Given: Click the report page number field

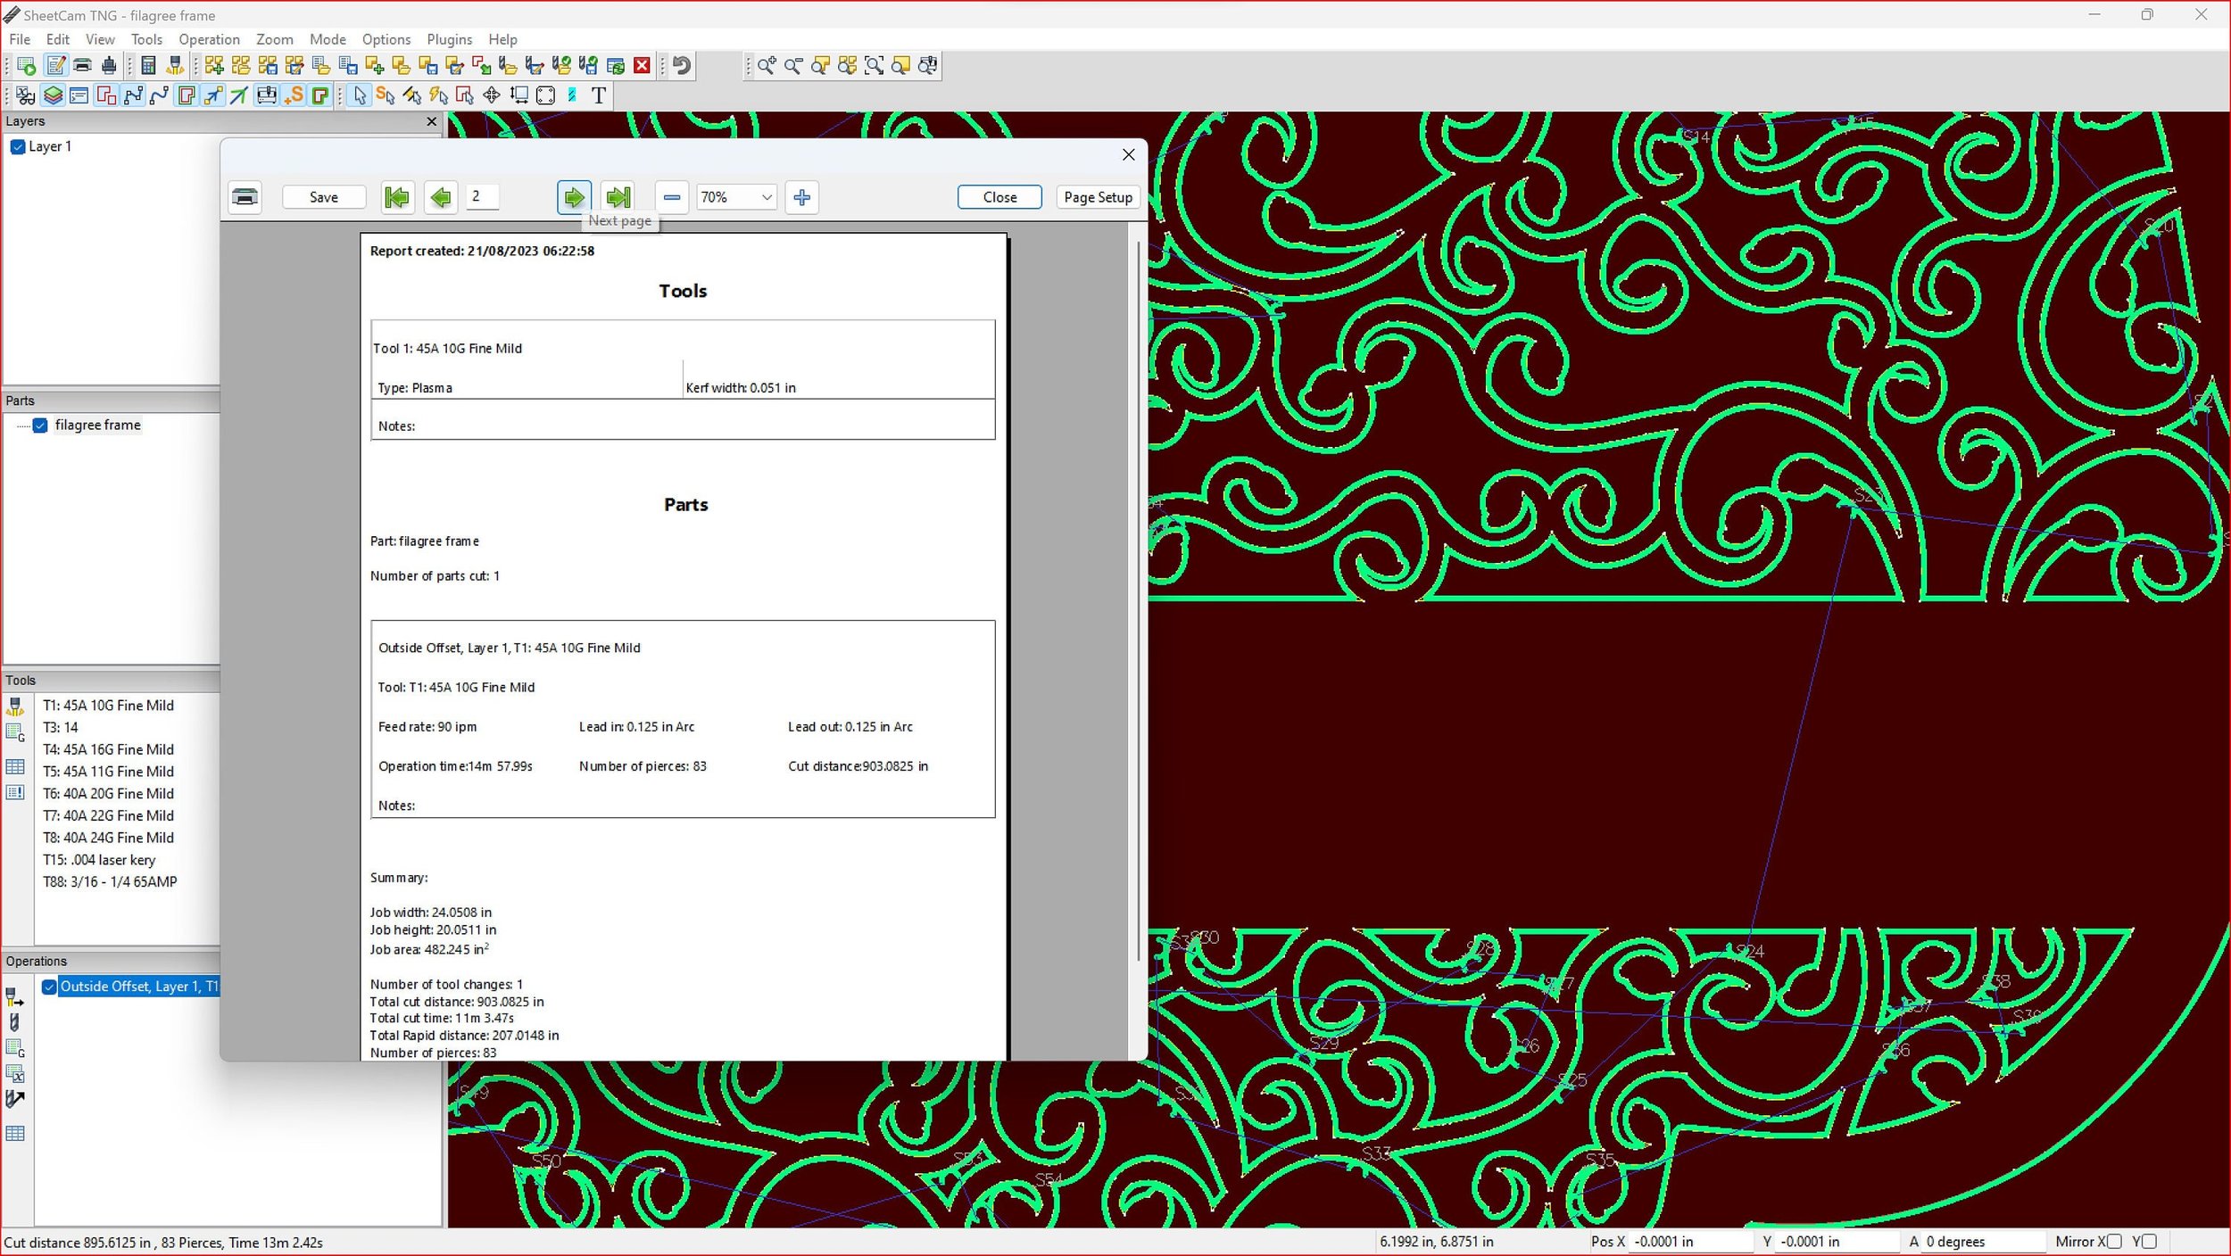Looking at the screenshot, I should pyautogui.click(x=483, y=197).
